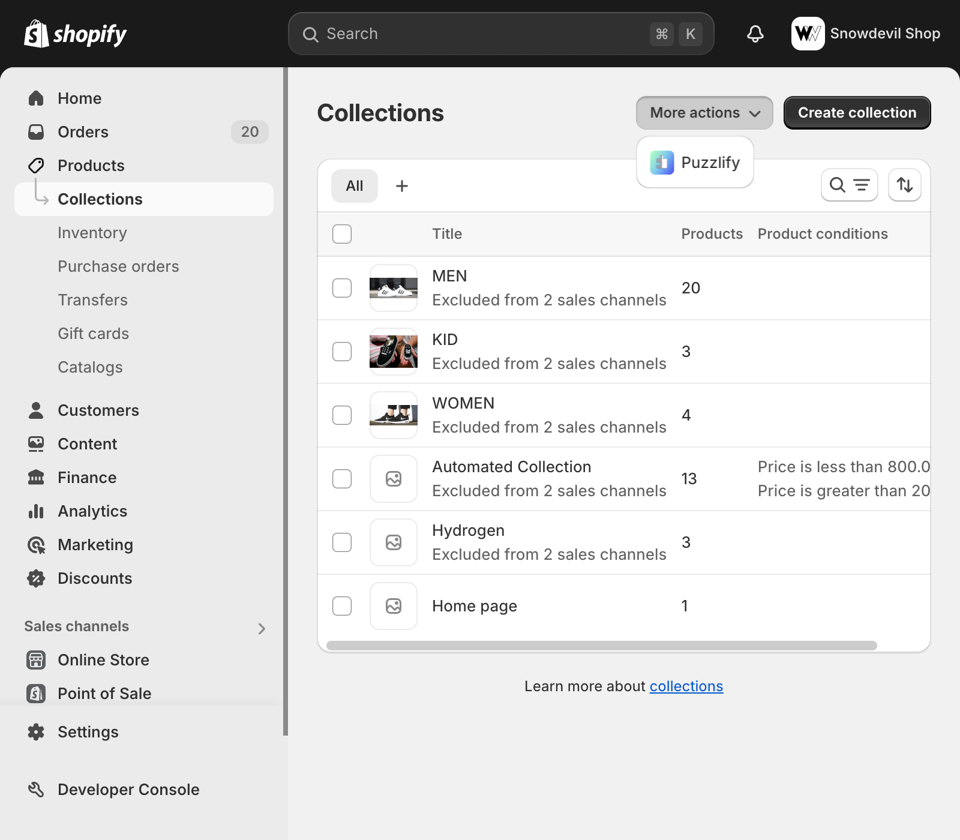
Task: Click the Create collection button
Action: 857,113
